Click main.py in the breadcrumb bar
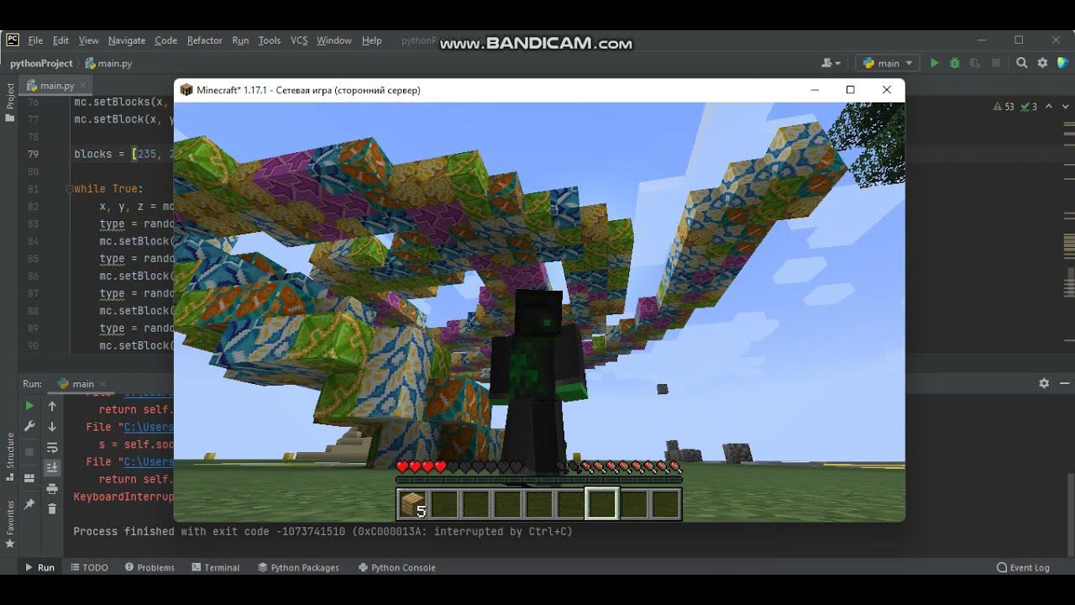This screenshot has width=1075, height=605. pos(109,63)
